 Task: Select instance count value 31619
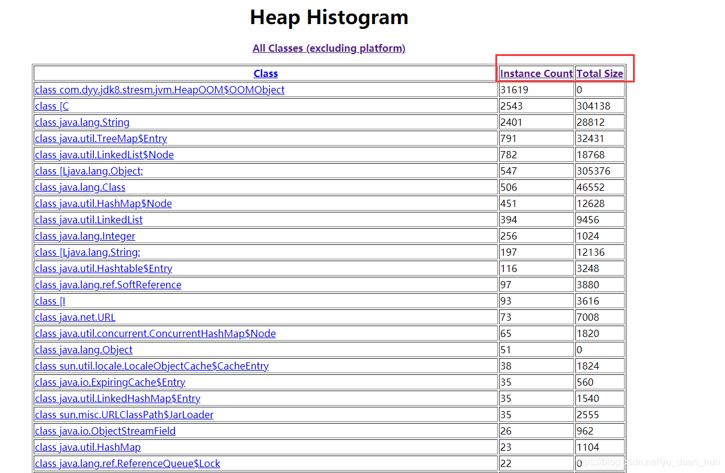[x=514, y=90]
